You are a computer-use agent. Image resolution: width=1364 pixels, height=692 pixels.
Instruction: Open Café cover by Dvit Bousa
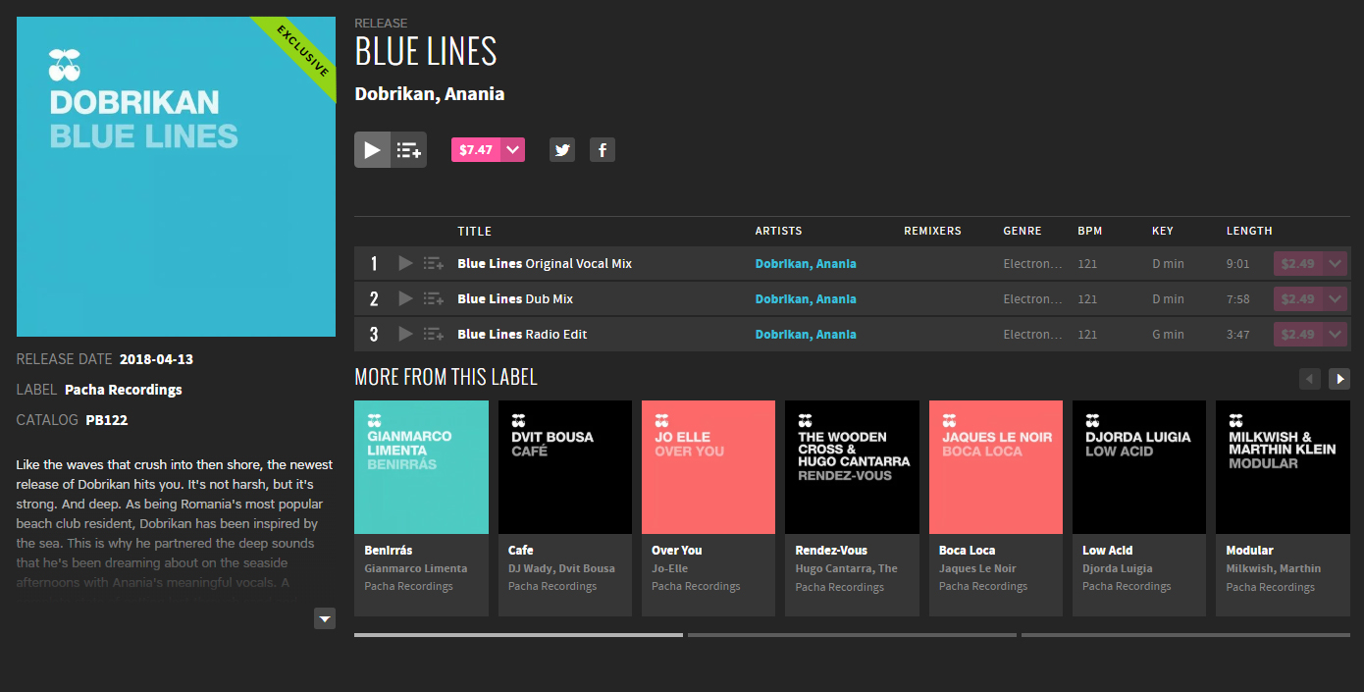pyautogui.click(x=565, y=467)
